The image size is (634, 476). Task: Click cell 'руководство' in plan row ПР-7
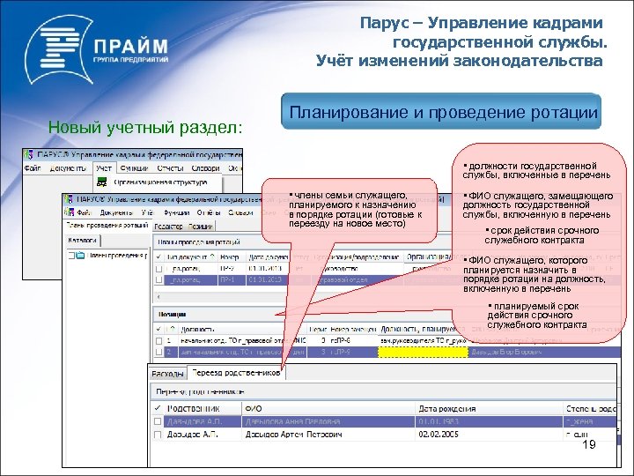339,269
